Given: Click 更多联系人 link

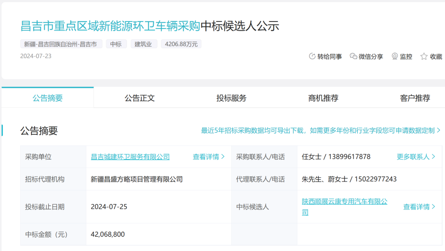Looking at the screenshot, I should click(x=416, y=157).
